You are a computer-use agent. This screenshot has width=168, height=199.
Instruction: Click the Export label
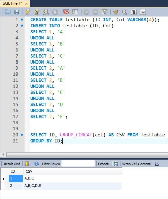click(104, 164)
